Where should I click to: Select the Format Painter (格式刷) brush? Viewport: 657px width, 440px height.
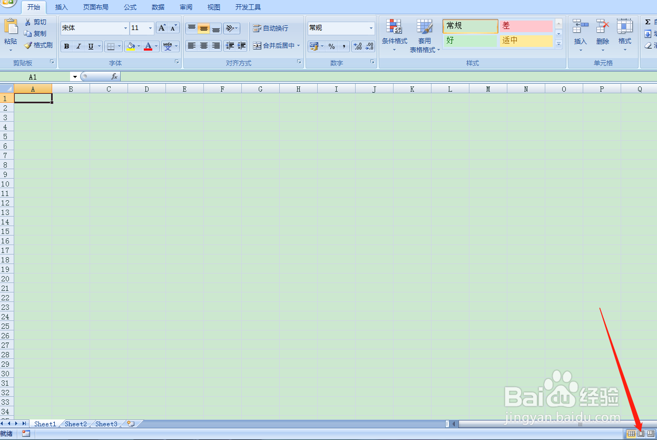coord(28,45)
